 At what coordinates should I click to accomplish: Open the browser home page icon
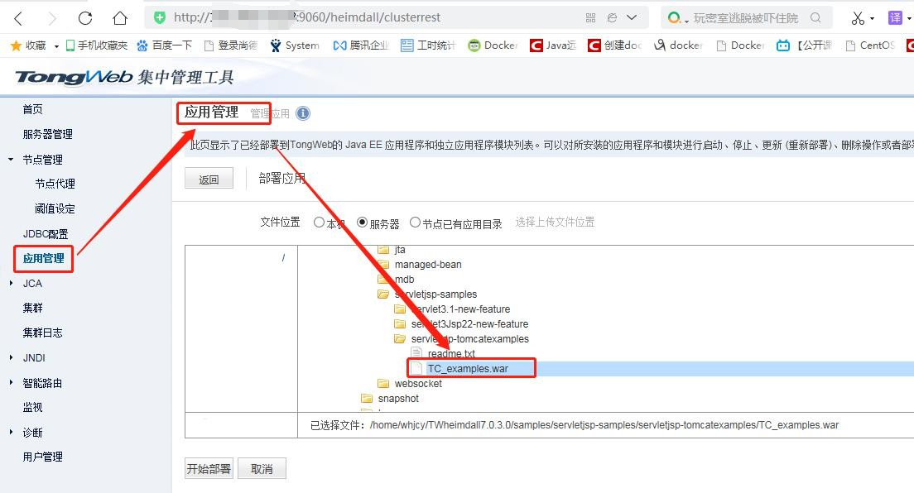pyautogui.click(x=120, y=18)
